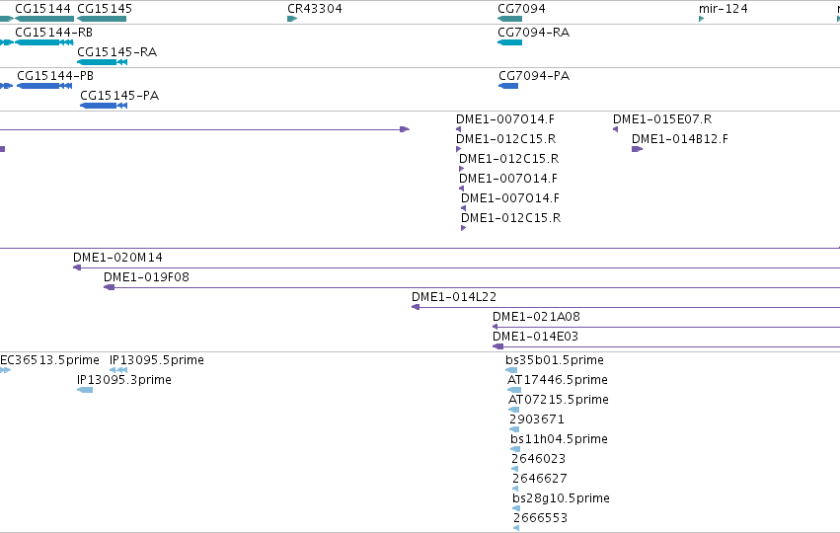The height and width of the screenshot is (533, 840).
Task: Click the light blue glyph under IP13095.3prime
Action: pyautogui.click(x=85, y=390)
